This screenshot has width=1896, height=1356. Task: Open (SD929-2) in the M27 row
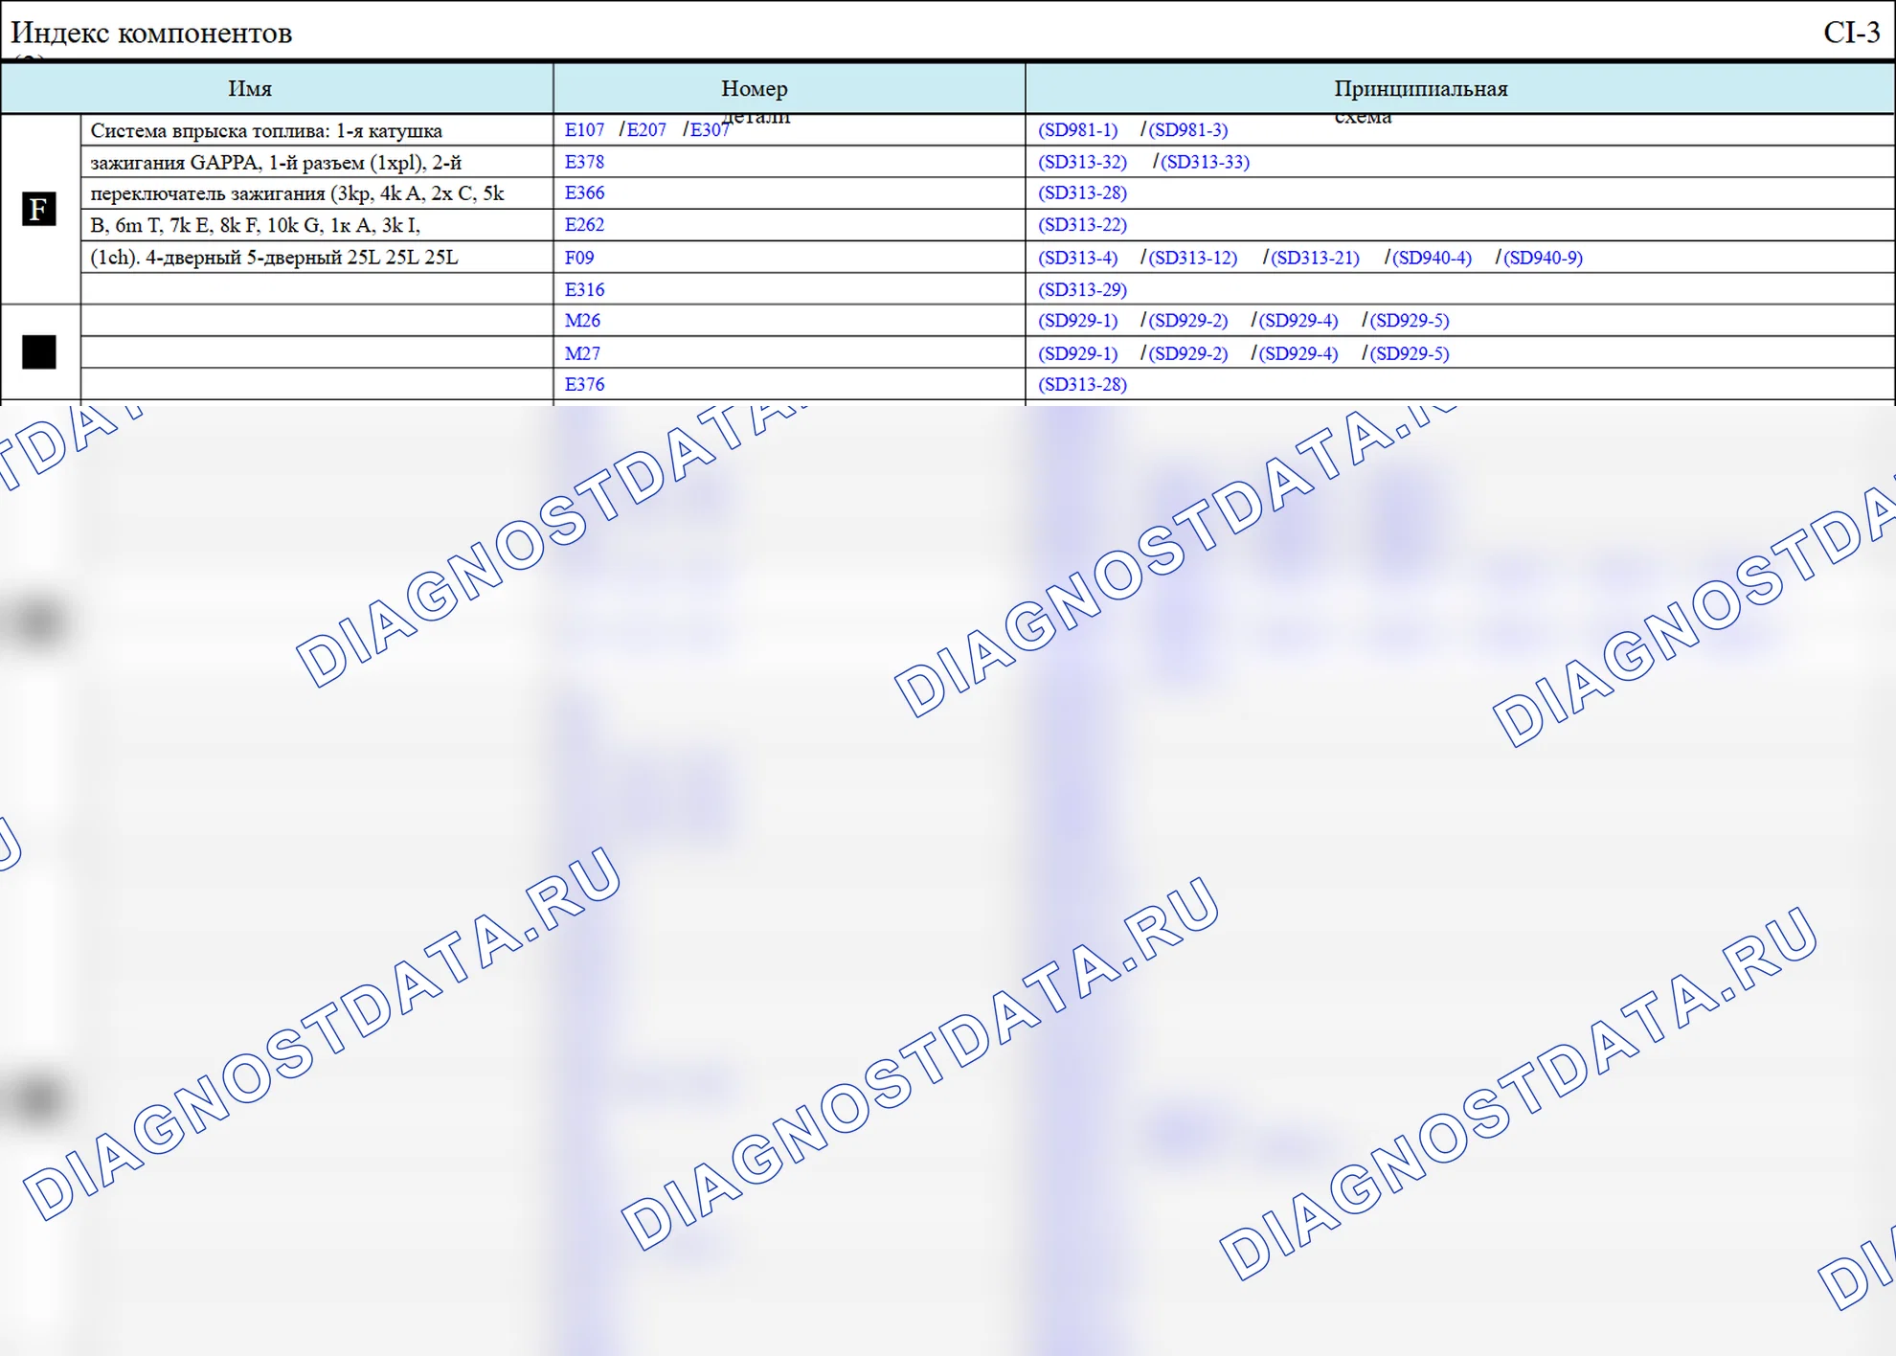tap(1188, 353)
